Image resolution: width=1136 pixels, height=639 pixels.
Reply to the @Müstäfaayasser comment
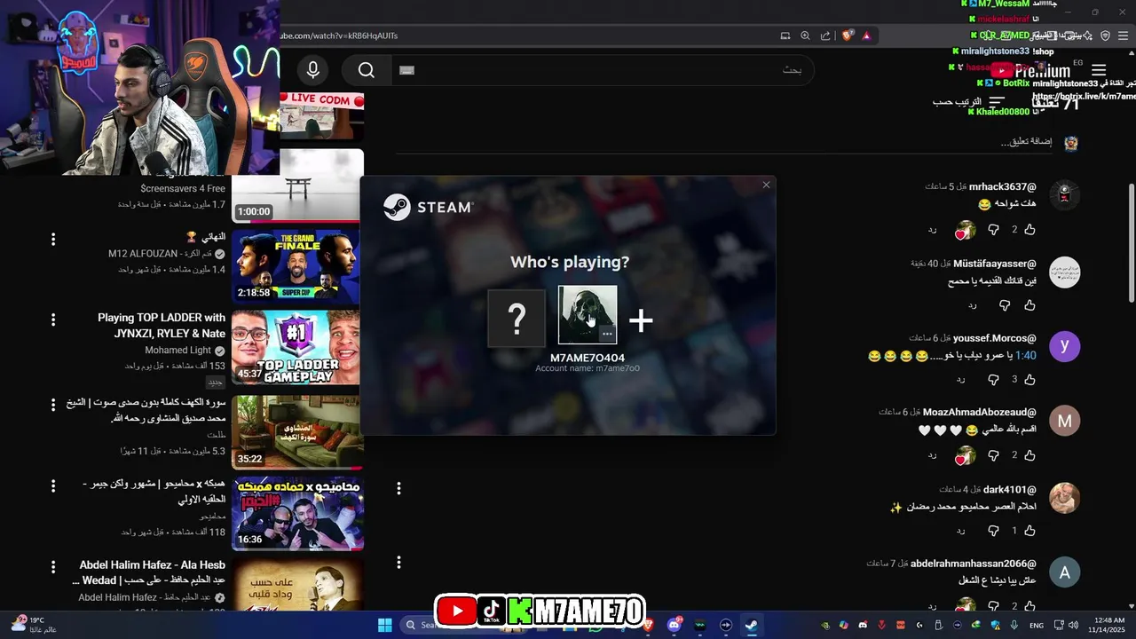(x=973, y=305)
